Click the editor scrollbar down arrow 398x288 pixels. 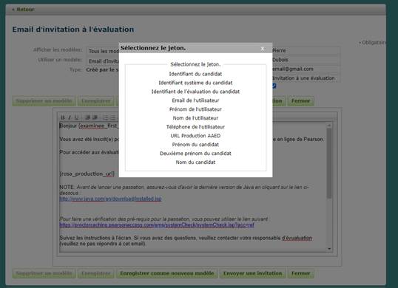click(x=329, y=249)
